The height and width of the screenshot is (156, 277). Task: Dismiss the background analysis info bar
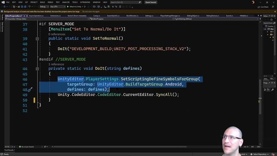pos(275,12)
